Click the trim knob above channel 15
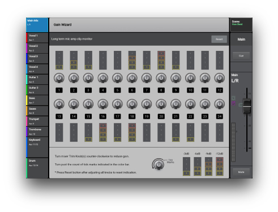 pyautogui.click(x=88, y=104)
